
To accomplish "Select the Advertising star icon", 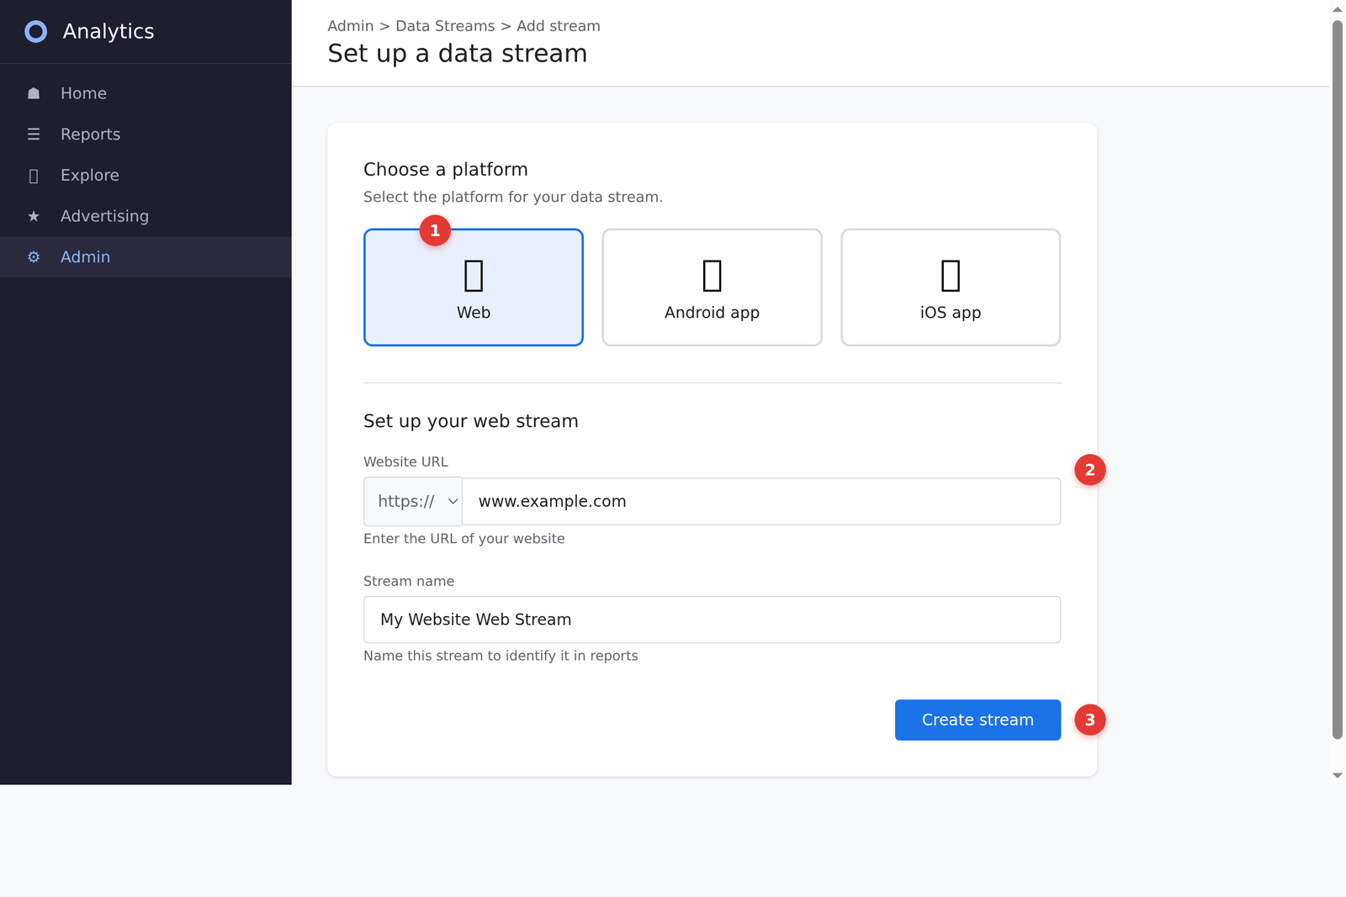I will coord(34,216).
